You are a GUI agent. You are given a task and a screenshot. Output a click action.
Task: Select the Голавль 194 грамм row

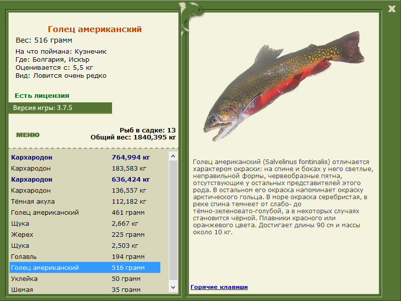pyautogui.click(x=85, y=256)
